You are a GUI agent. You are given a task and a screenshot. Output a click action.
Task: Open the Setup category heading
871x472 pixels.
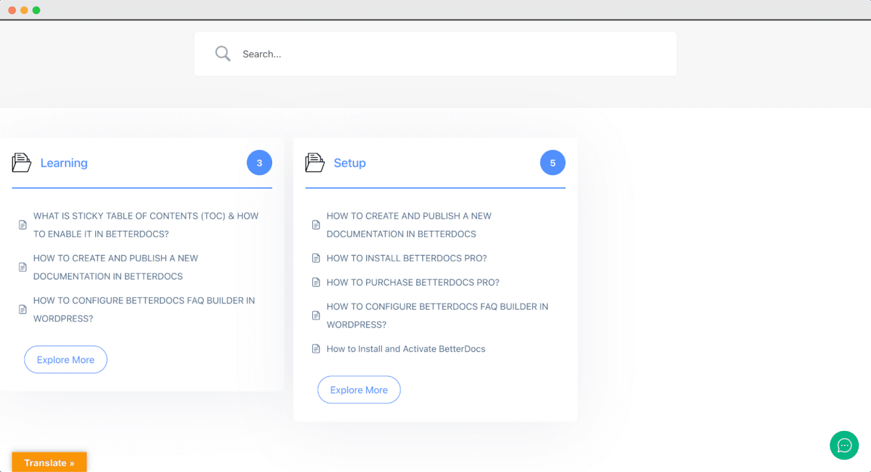(349, 163)
